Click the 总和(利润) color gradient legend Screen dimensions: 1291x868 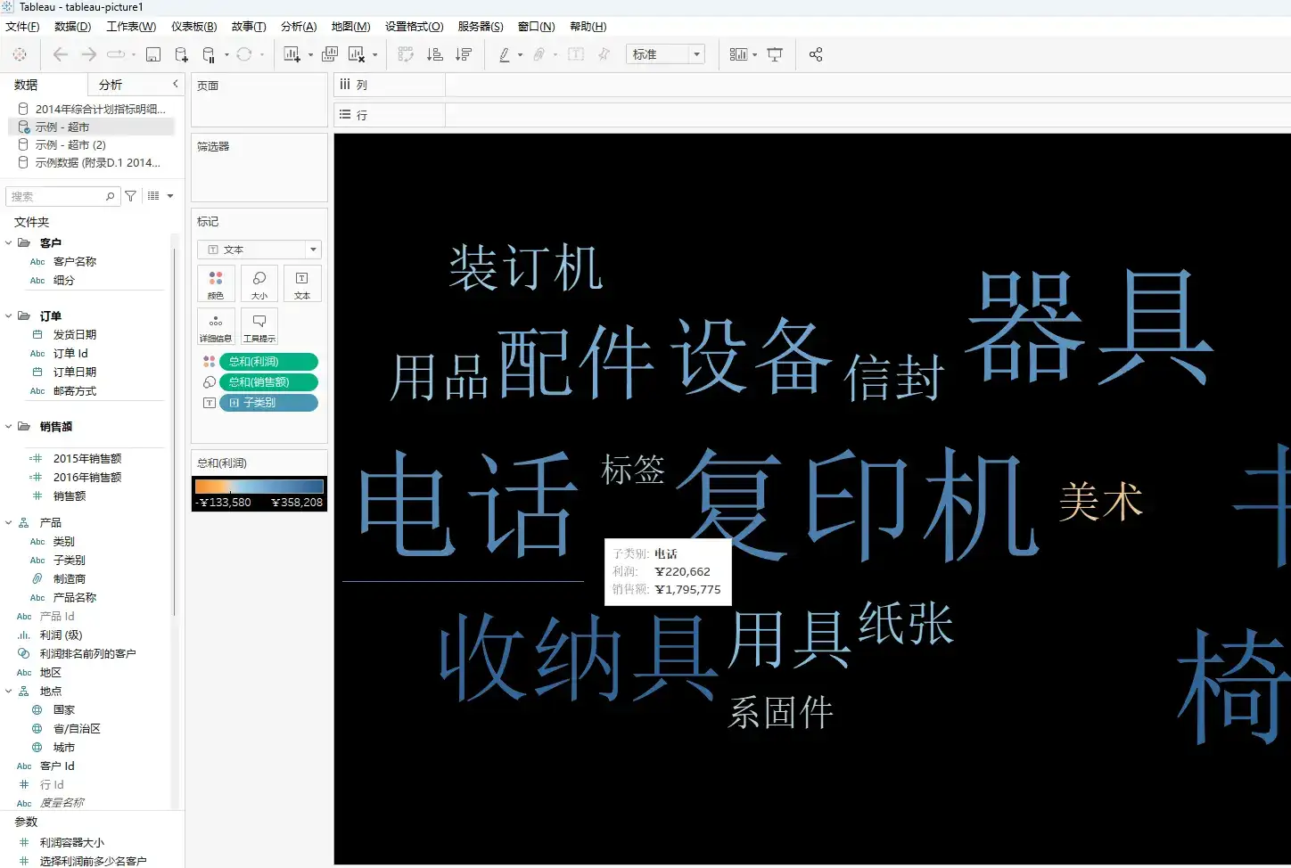(259, 486)
